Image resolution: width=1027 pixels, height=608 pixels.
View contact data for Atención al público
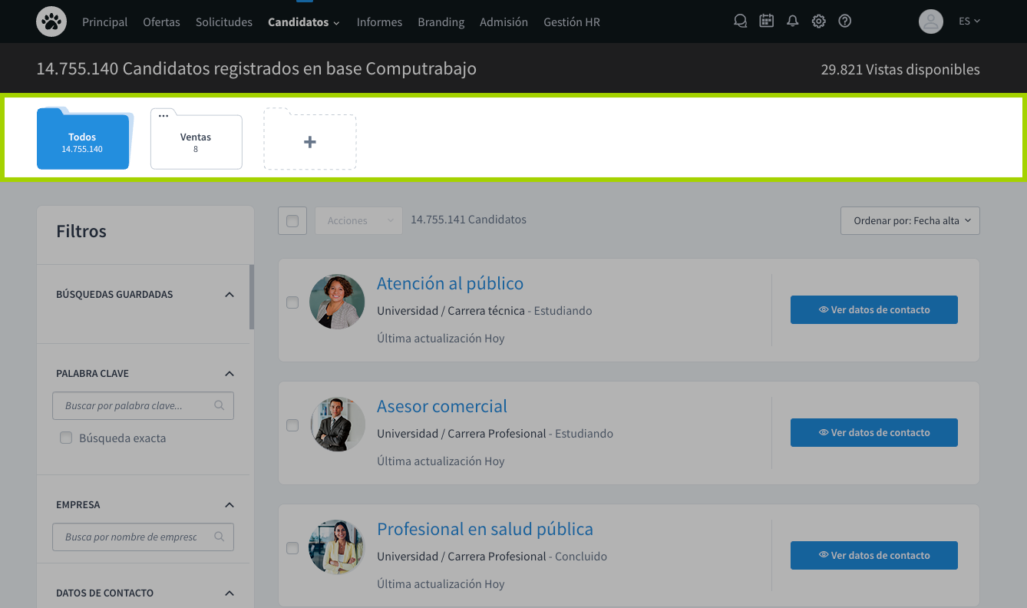coord(873,310)
